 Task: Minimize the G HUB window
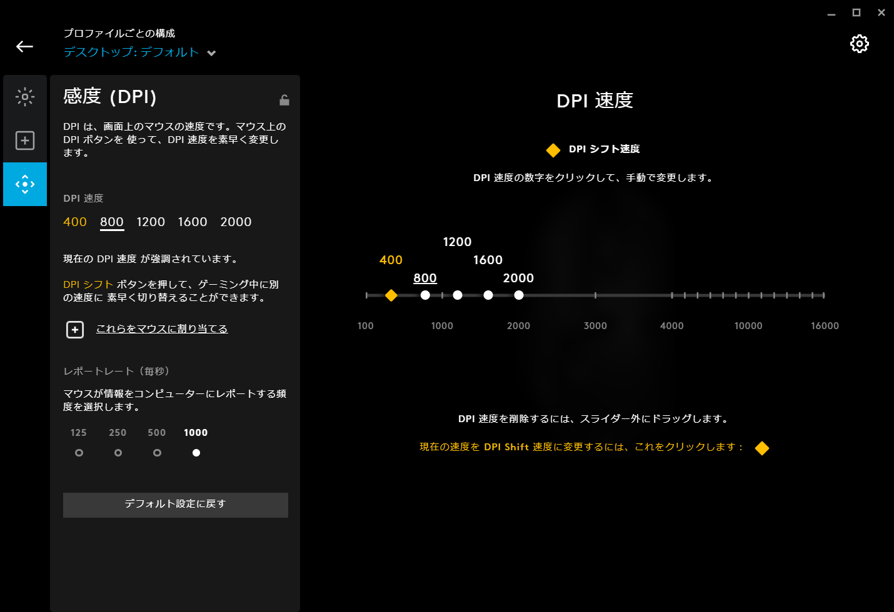[x=831, y=13]
